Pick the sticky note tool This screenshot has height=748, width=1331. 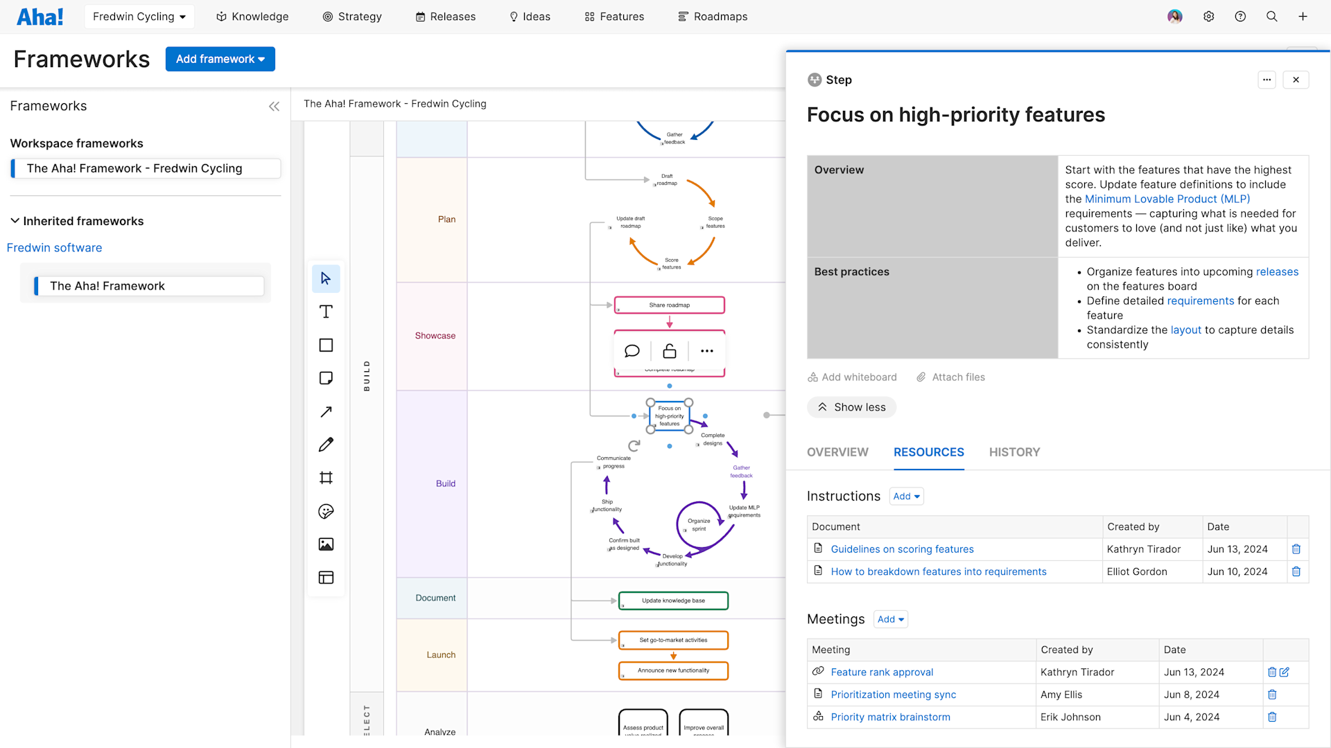pos(326,378)
